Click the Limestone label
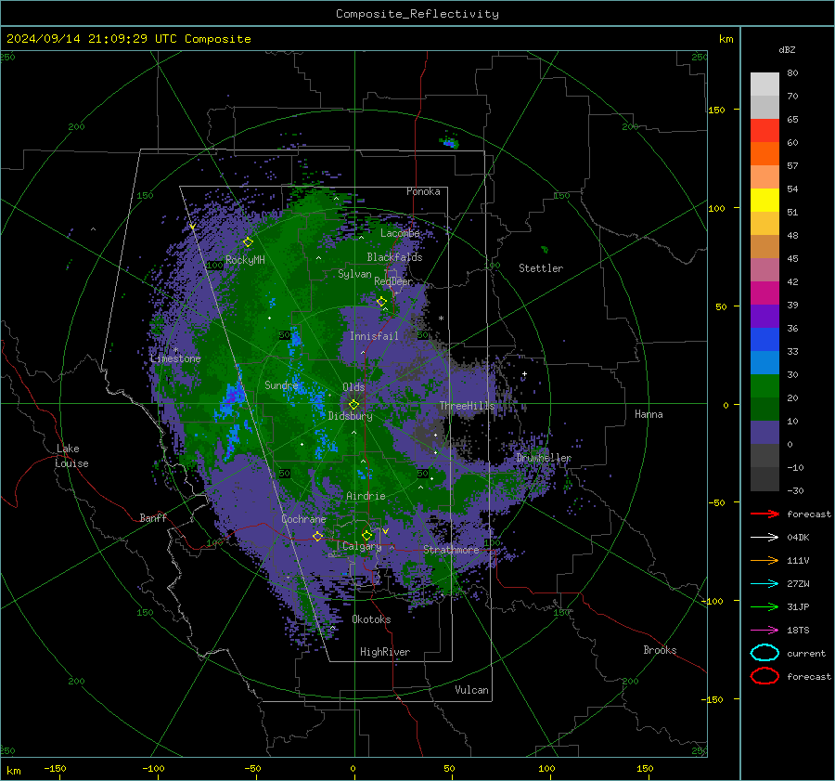This screenshot has height=781, width=835. point(175,358)
